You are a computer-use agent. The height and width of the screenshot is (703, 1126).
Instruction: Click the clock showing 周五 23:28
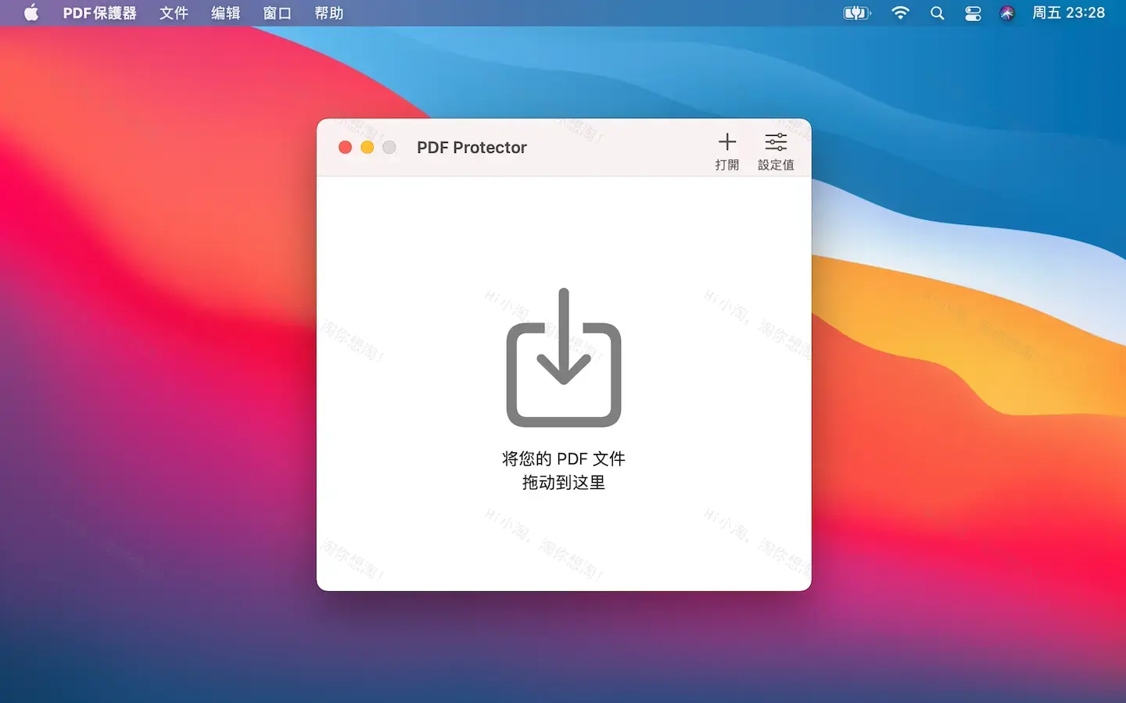[x=1069, y=12]
